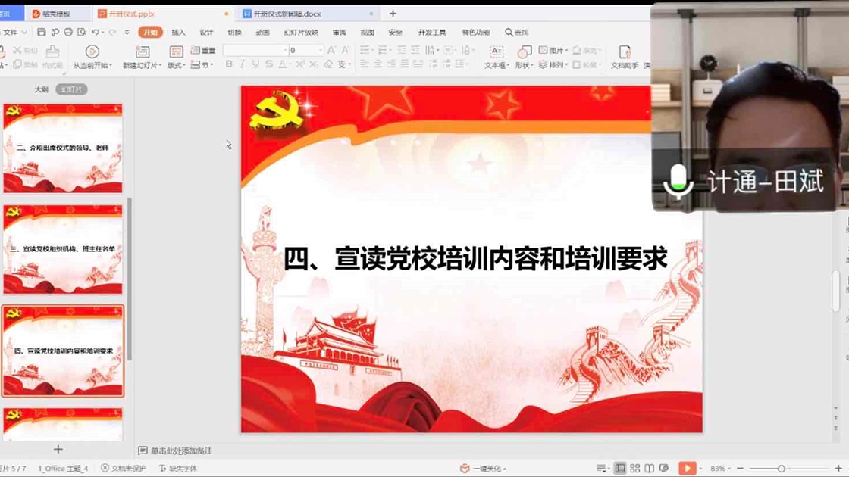Click the save icon in quick access toolbar
849x477 pixels.
[x=42, y=33]
